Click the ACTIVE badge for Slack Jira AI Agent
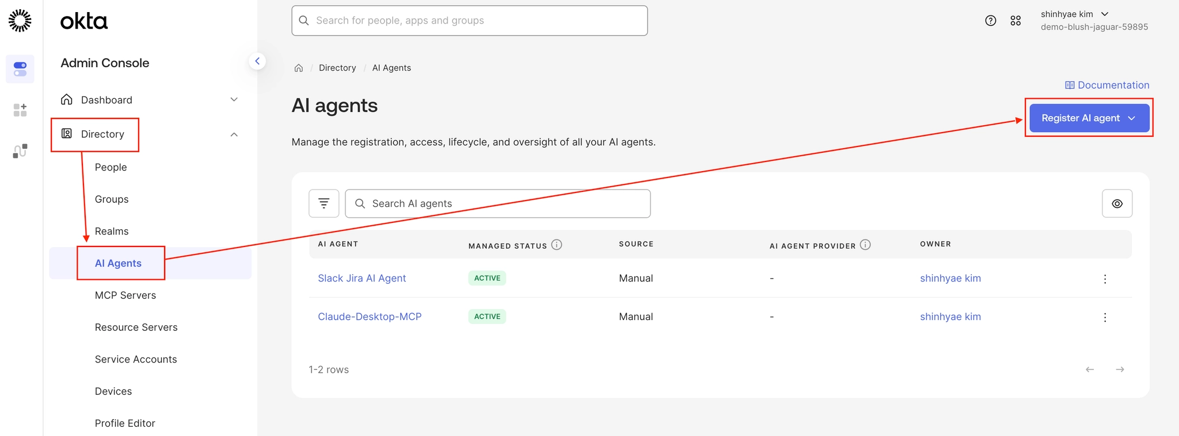 coord(487,278)
